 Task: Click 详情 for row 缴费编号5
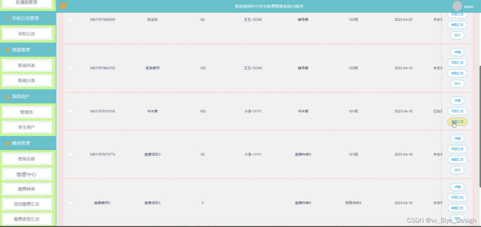pos(457,187)
